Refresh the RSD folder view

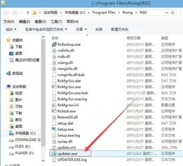[173, 13]
